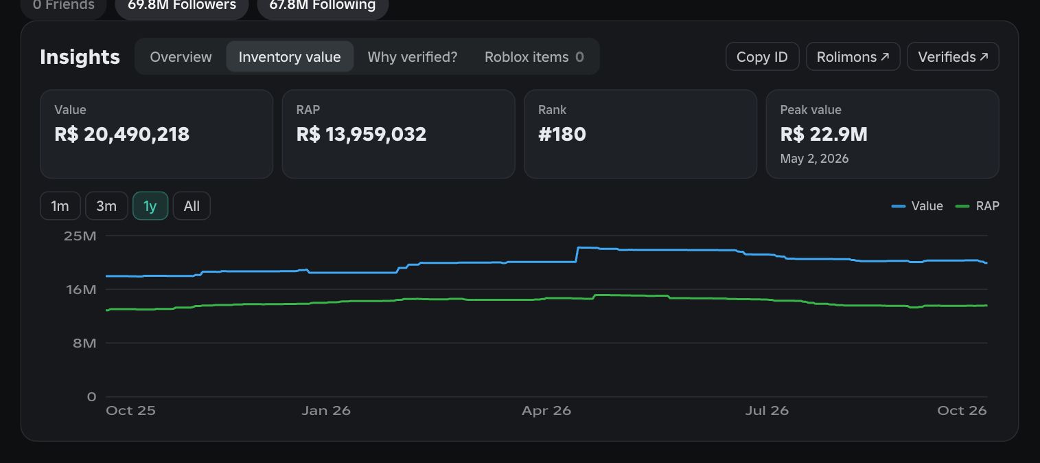Toggle the RAP legend series
Screen dimensions: 1040x463
pos(978,206)
